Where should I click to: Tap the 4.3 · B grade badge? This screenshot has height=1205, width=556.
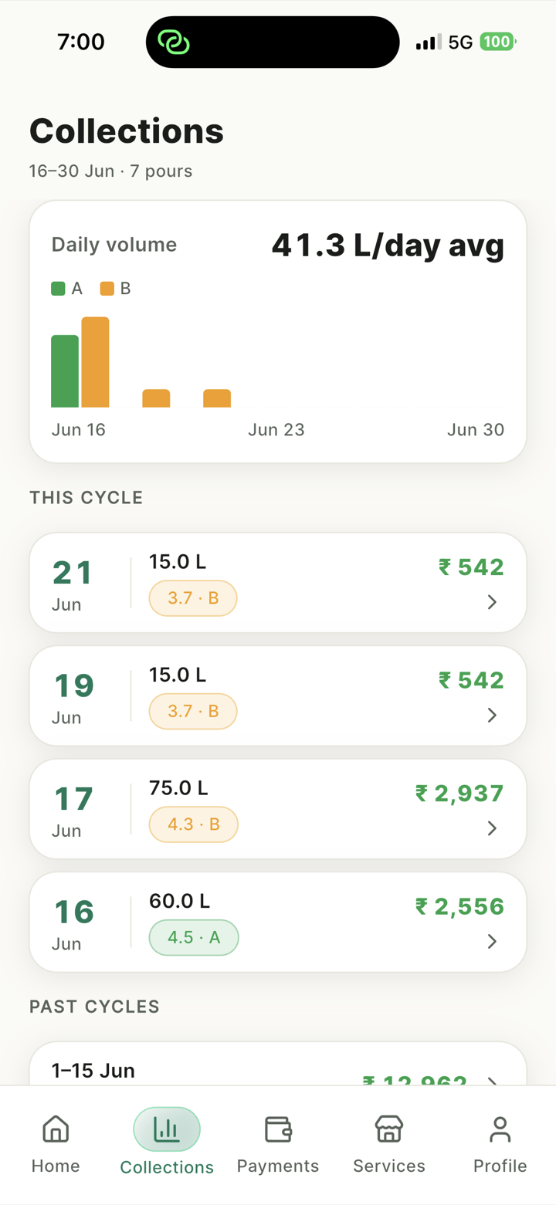[x=193, y=824]
